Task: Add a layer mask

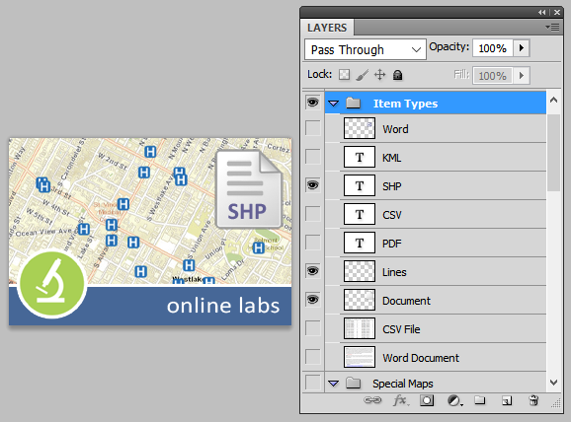Action: pyautogui.click(x=427, y=400)
